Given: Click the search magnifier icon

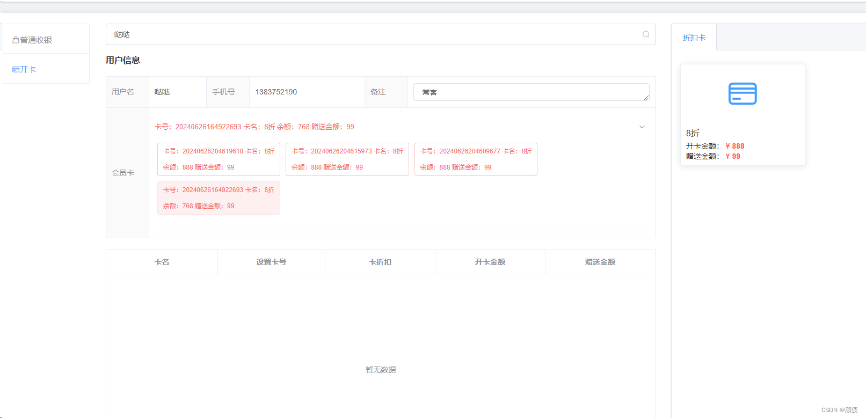Looking at the screenshot, I should pyautogui.click(x=646, y=34).
